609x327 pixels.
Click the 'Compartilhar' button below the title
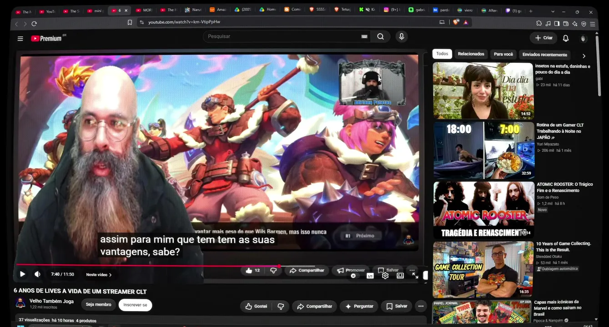coord(314,307)
